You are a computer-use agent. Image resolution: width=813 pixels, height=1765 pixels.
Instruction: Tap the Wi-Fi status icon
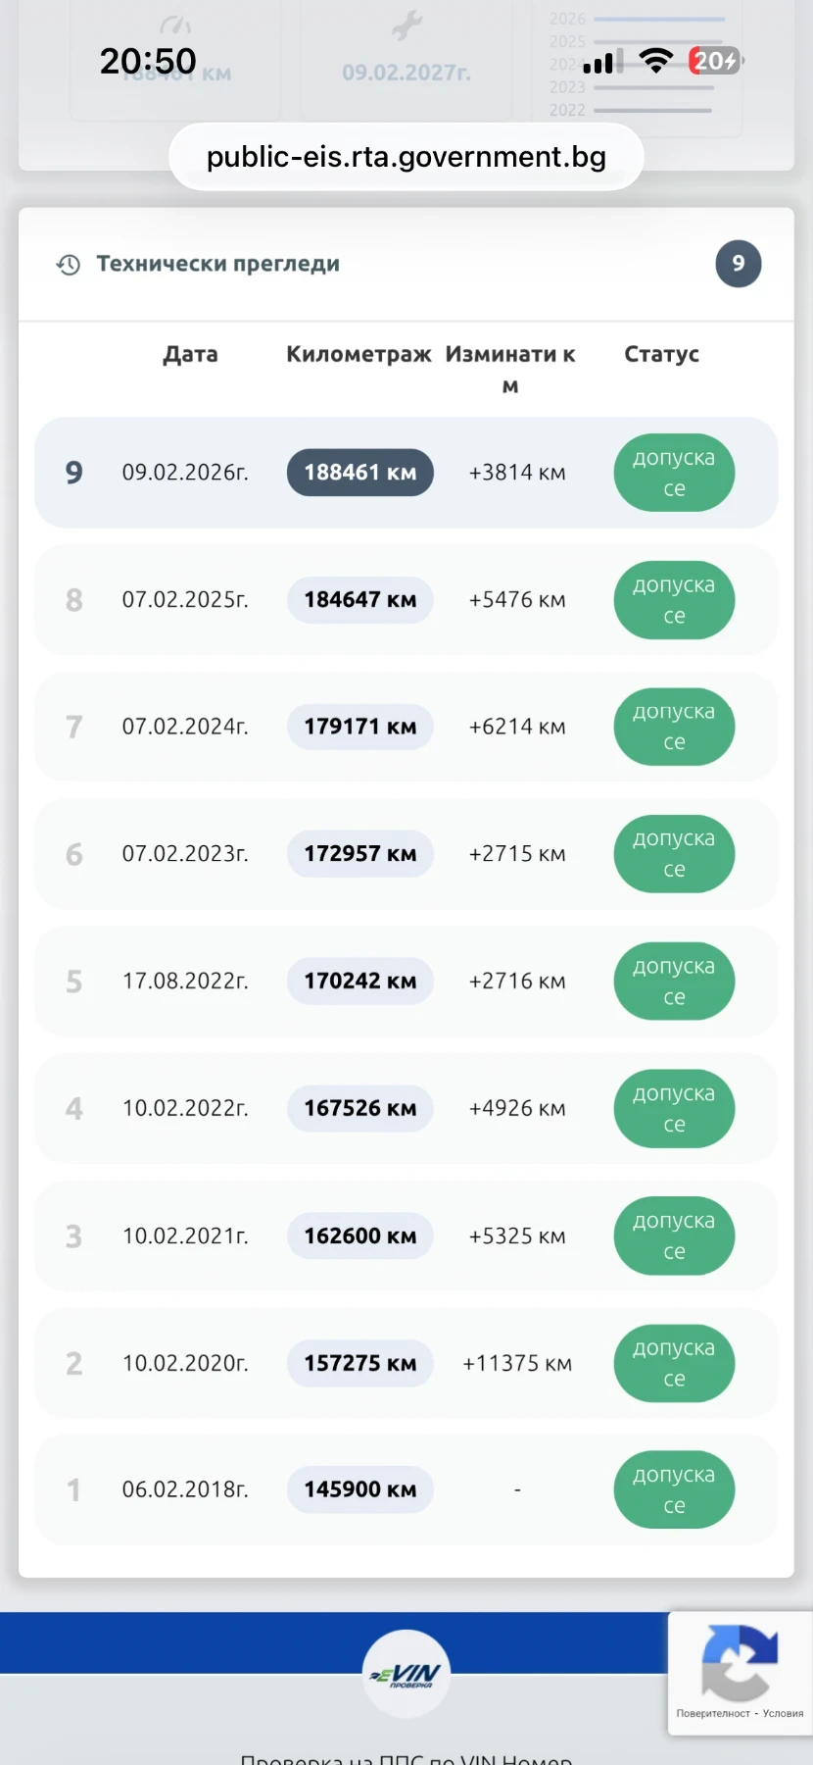(x=655, y=61)
